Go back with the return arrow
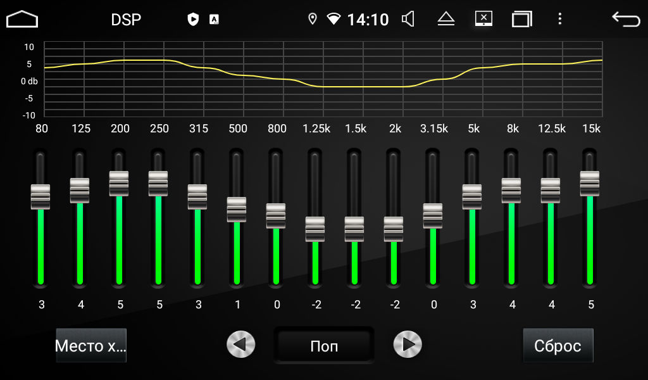This screenshot has height=380, width=648. (626, 20)
